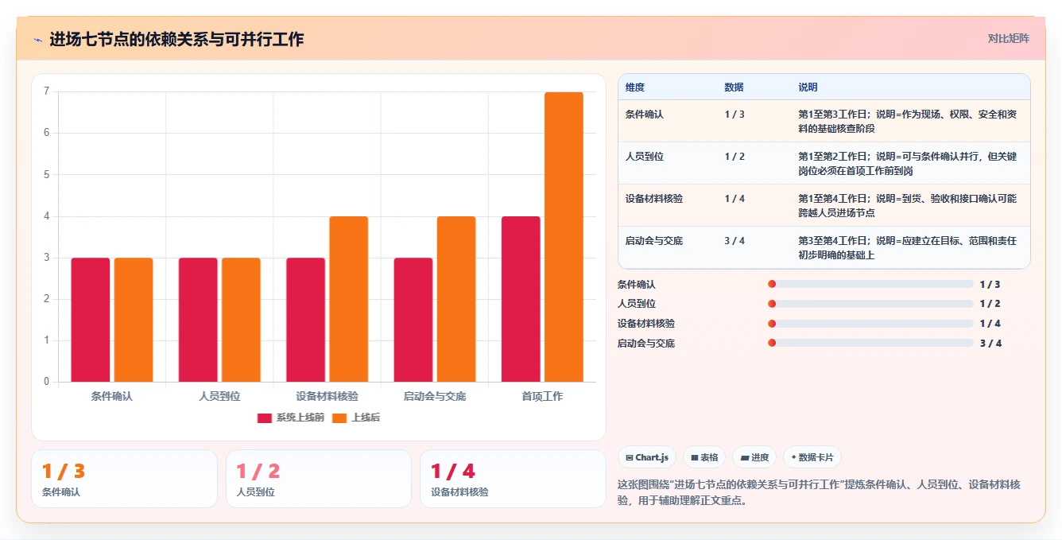Toggle the 上线后 legend entry
This screenshot has height=540, width=1062.
click(x=356, y=418)
